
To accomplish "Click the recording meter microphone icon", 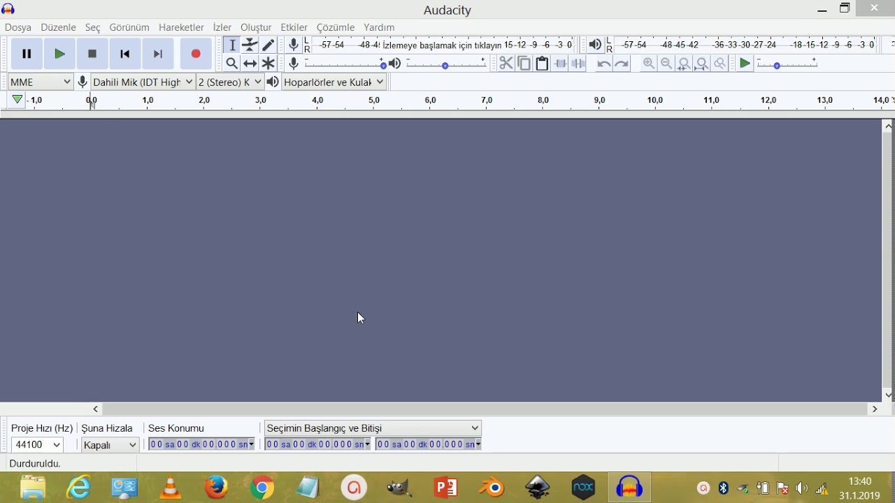I will click(x=294, y=45).
